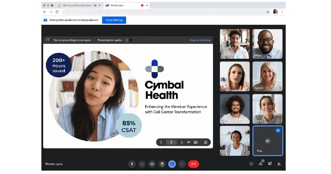Click the Cymbal Health title on slide
The image size is (331, 174).
point(164,90)
